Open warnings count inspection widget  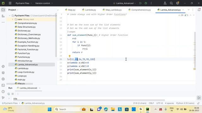(181, 15)
